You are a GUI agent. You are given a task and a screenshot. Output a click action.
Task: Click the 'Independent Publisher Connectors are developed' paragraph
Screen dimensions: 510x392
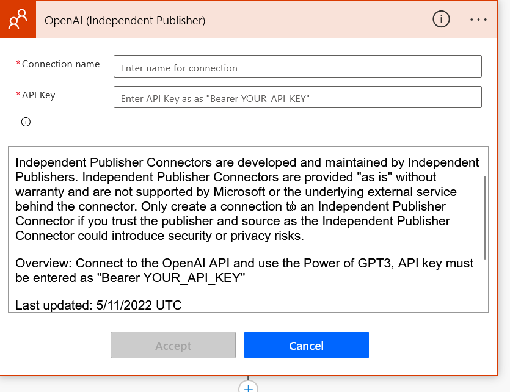(247, 199)
